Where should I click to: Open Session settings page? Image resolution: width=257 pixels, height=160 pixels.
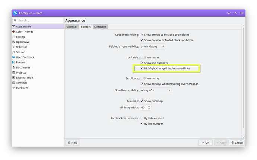[x=38, y=52]
